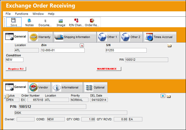
Task: Click the S/N label text
Action: [x=108, y=45]
